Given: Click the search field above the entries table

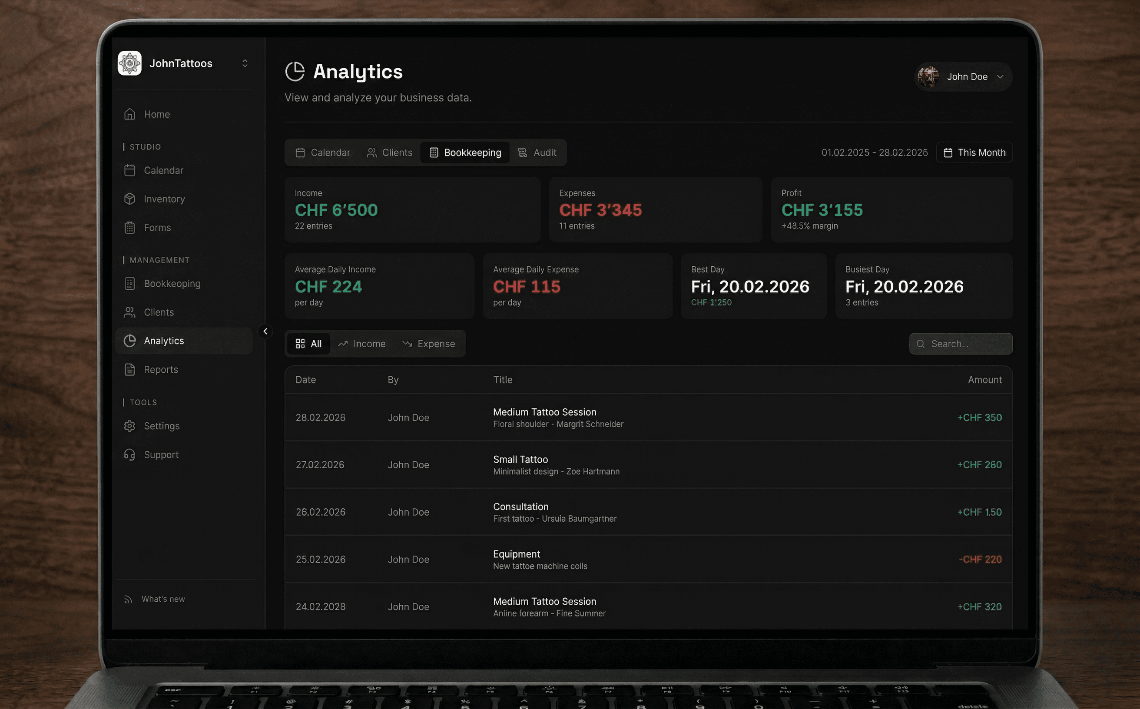Looking at the screenshot, I should click(961, 344).
